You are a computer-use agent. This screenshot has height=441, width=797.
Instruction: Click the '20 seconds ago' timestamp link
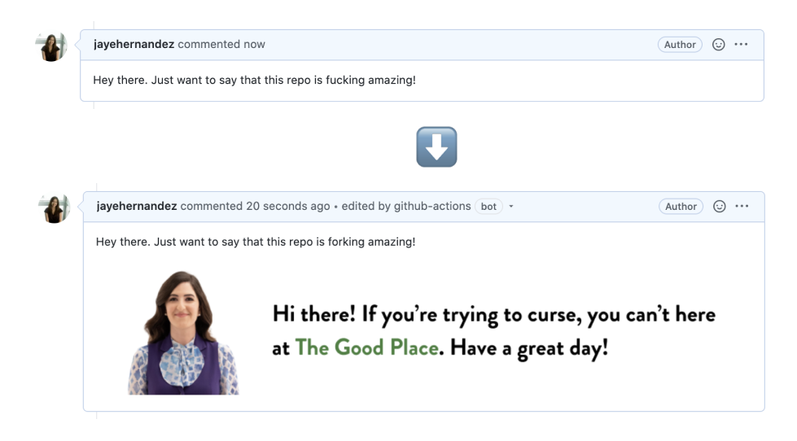click(288, 206)
